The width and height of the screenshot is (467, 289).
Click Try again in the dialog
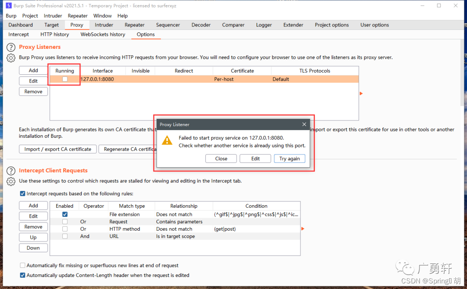(x=289, y=159)
